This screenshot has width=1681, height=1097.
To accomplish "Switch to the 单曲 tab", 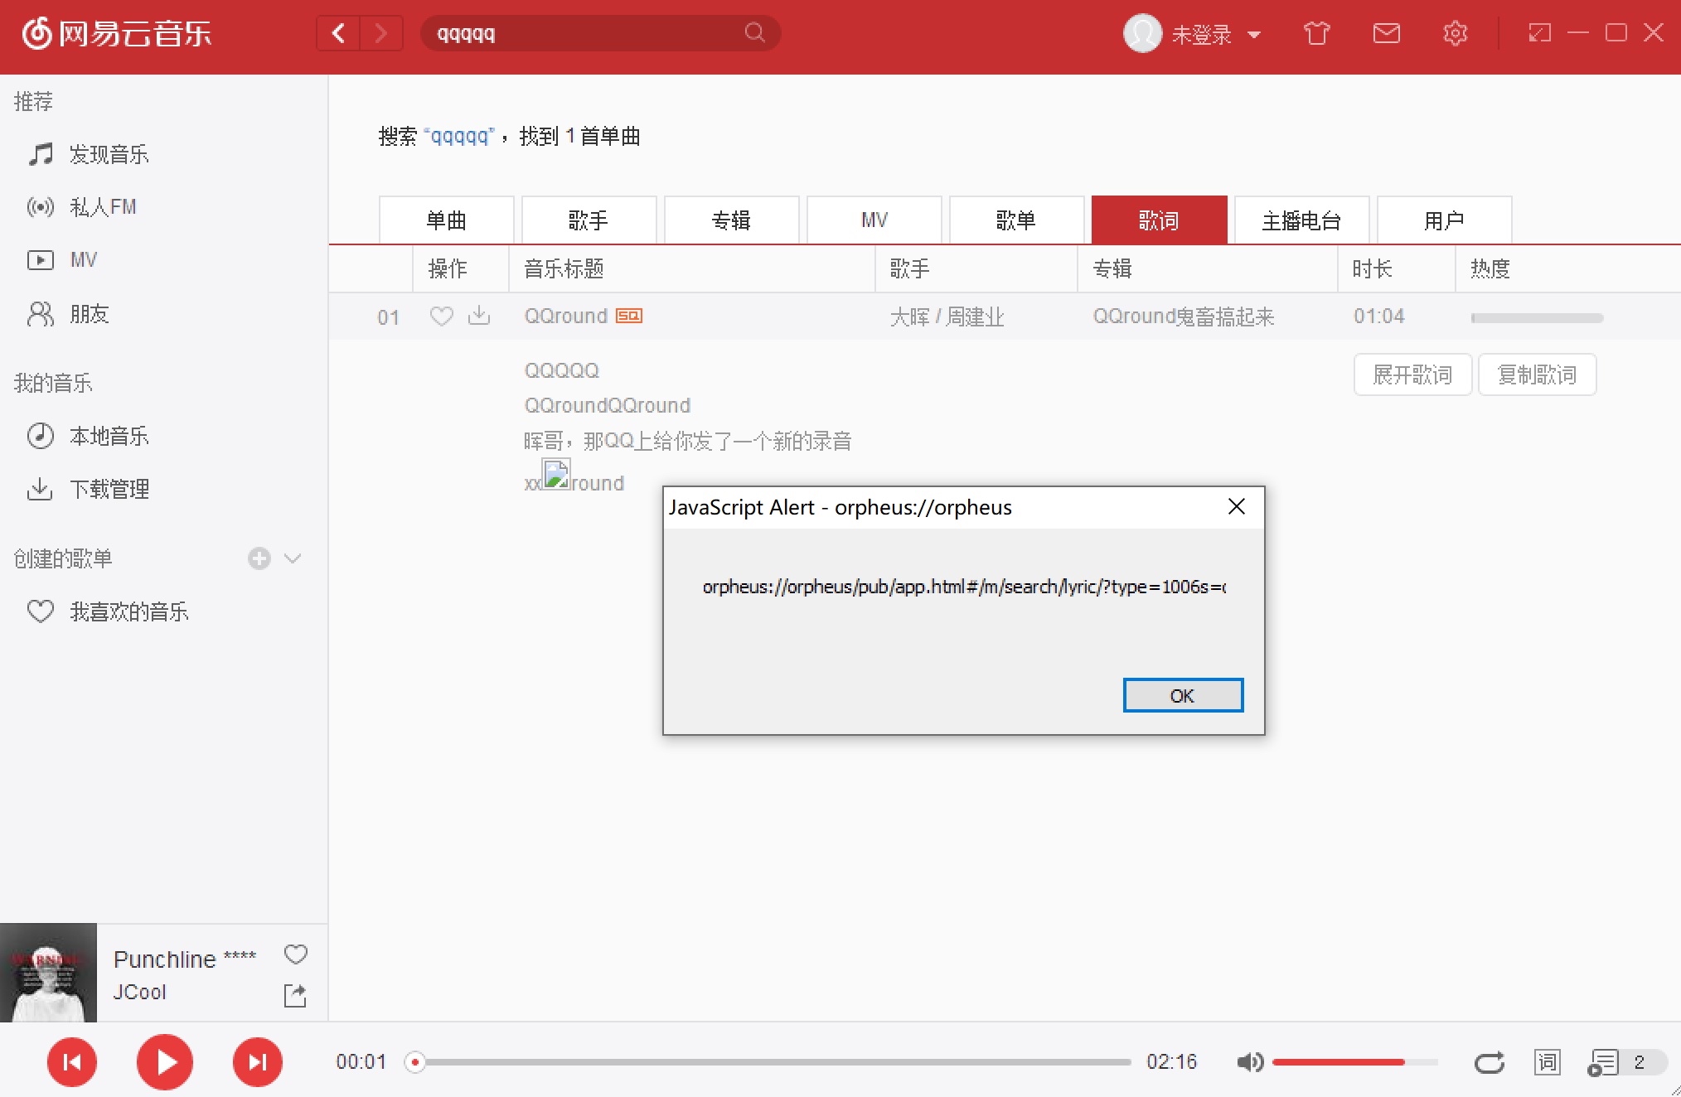I will tap(446, 220).
